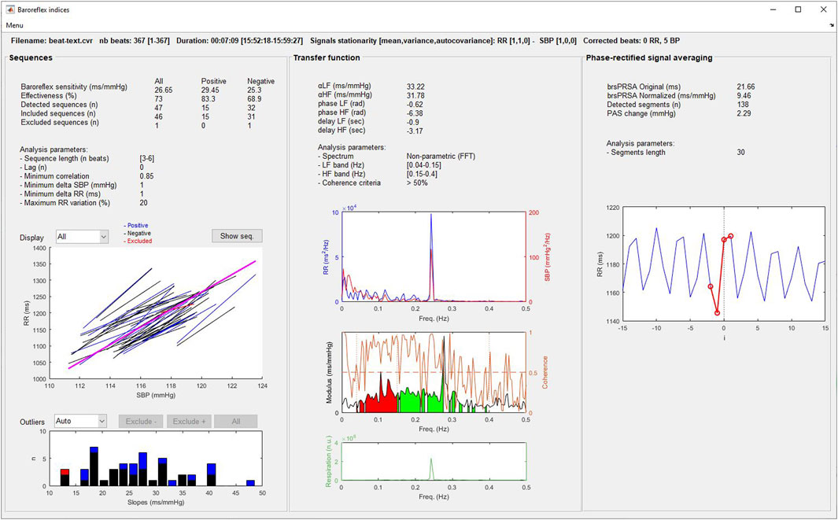Click the positive sensitivity value '29.45'
This screenshot has height=520, width=838.
coord(211,90)
